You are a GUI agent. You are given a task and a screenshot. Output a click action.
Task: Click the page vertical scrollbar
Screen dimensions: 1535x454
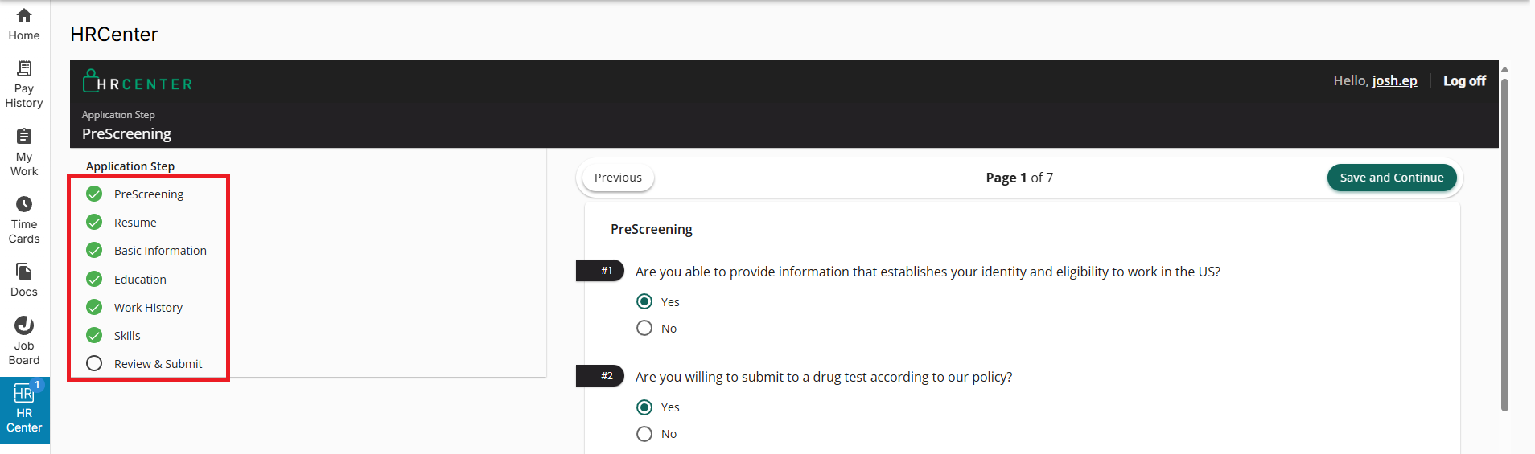pyautogui.click(x=1504, y=241)
